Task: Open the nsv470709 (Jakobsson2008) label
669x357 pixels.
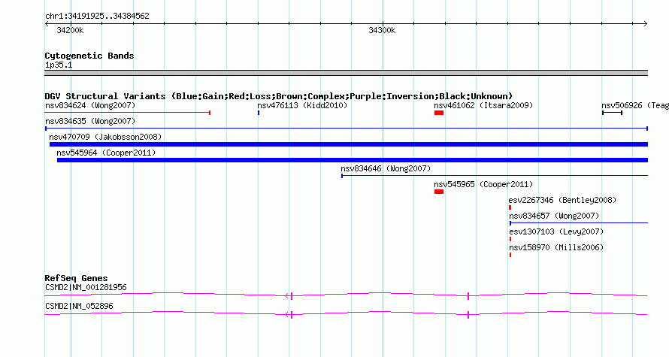Action: tap(105, 137)
